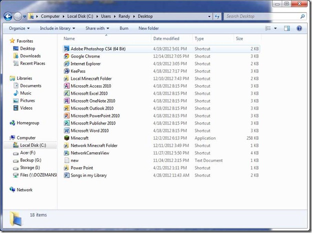Click Computer in the address breadcrumb
The image size is (312, 233).
[x=50, y=16]
